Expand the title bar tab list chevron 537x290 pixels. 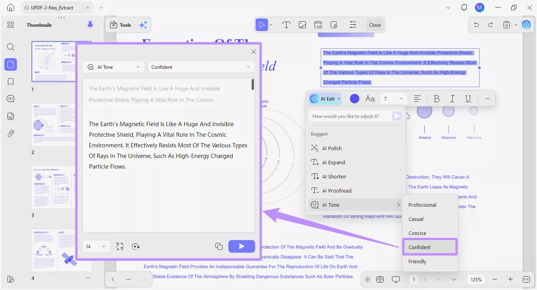tap(449, 7)
